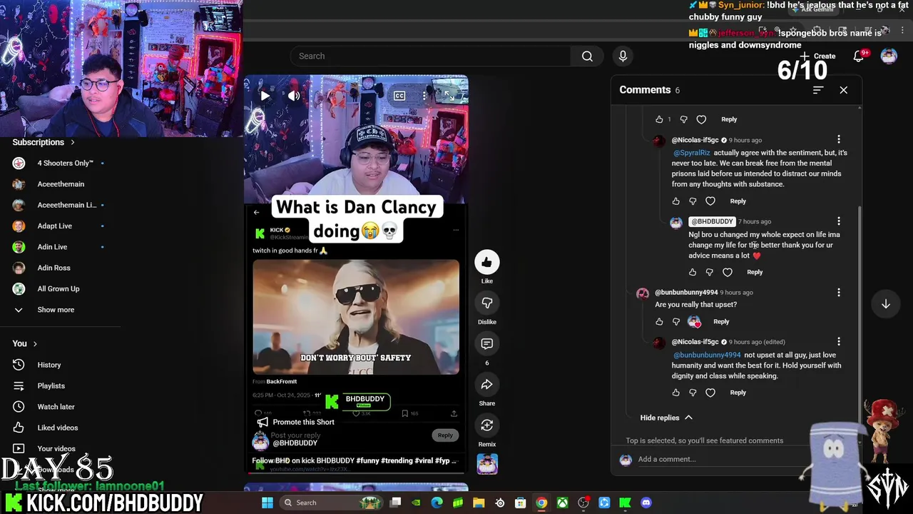Open options for BHDBUDDY's reply

tap(839, 221)
